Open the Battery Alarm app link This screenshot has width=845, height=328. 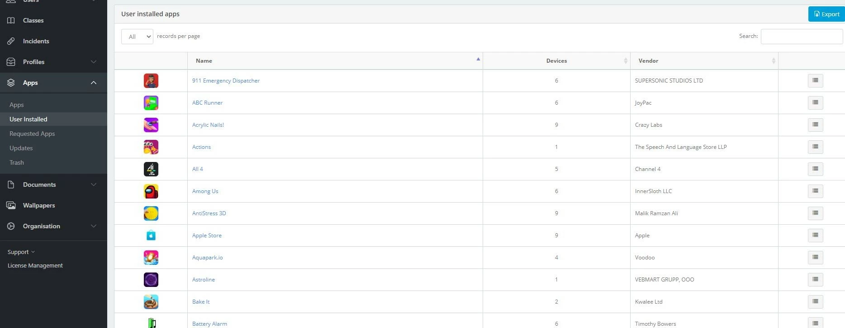click(209, 324)
